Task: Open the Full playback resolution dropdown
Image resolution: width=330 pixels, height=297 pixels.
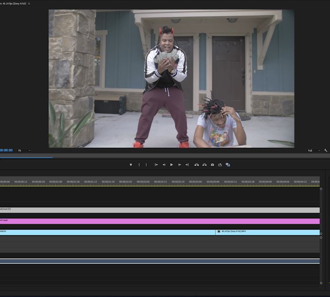Action: (314, 150)
